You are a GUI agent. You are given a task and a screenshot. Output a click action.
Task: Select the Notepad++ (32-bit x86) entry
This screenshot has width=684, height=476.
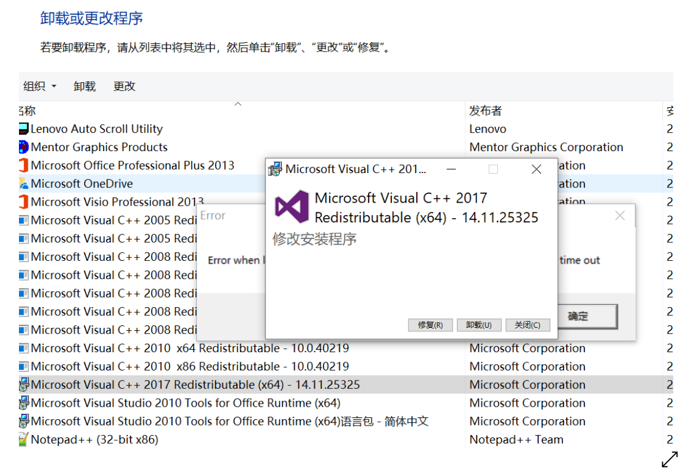[x=94, y=439]
